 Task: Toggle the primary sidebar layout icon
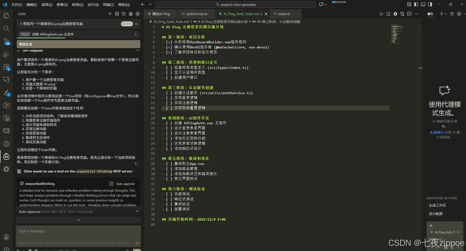point(416,5)
